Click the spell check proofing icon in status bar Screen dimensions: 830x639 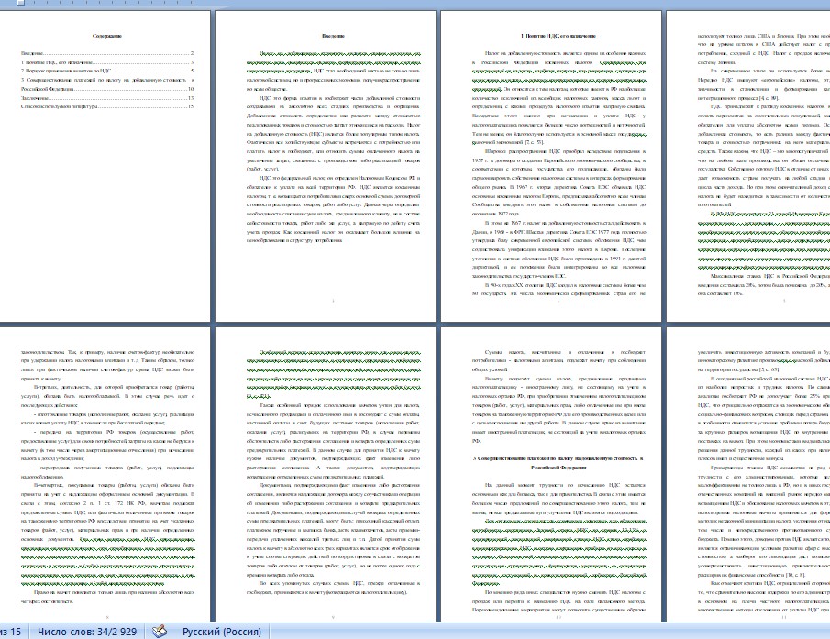159,631
